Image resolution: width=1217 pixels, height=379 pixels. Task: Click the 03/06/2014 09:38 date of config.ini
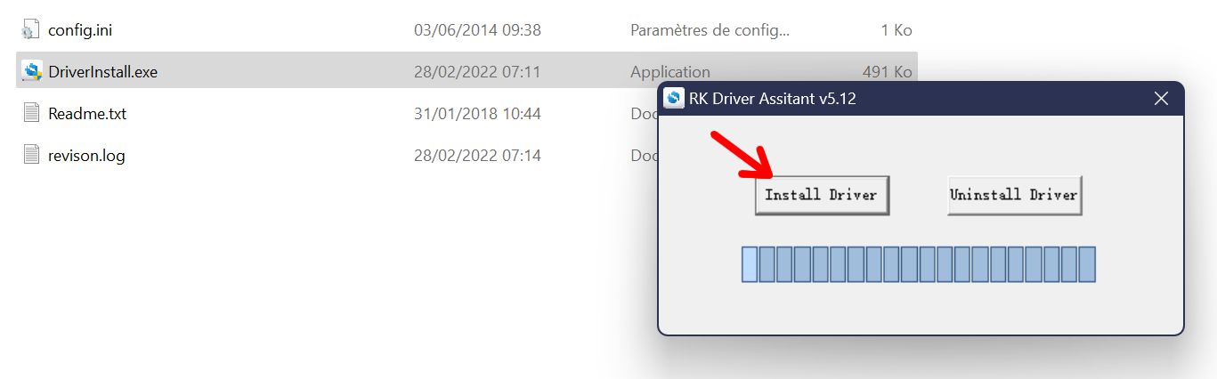477,30
